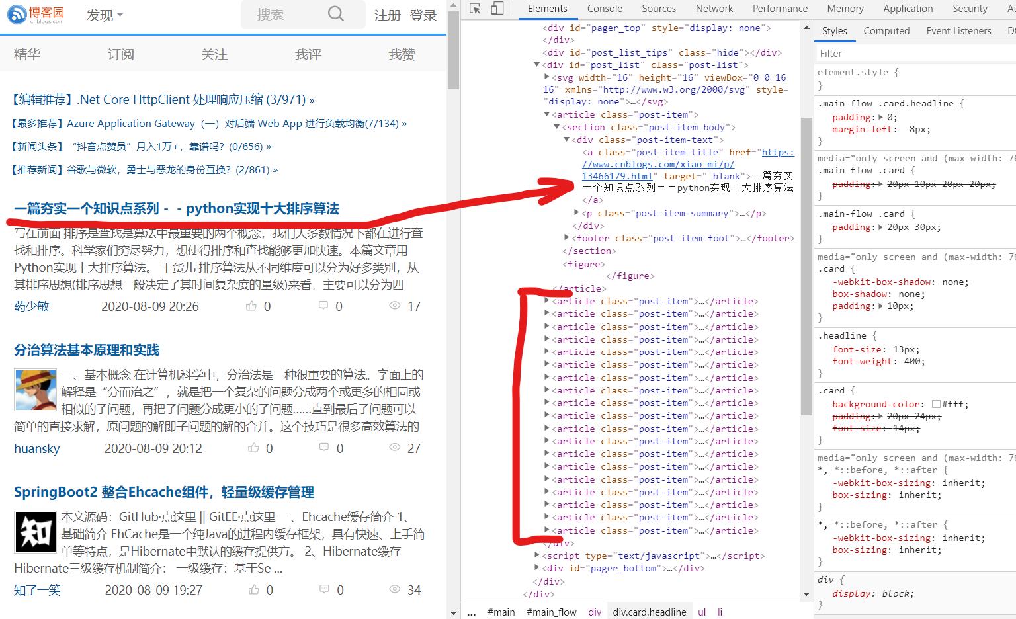Open the Security tab

970,9
